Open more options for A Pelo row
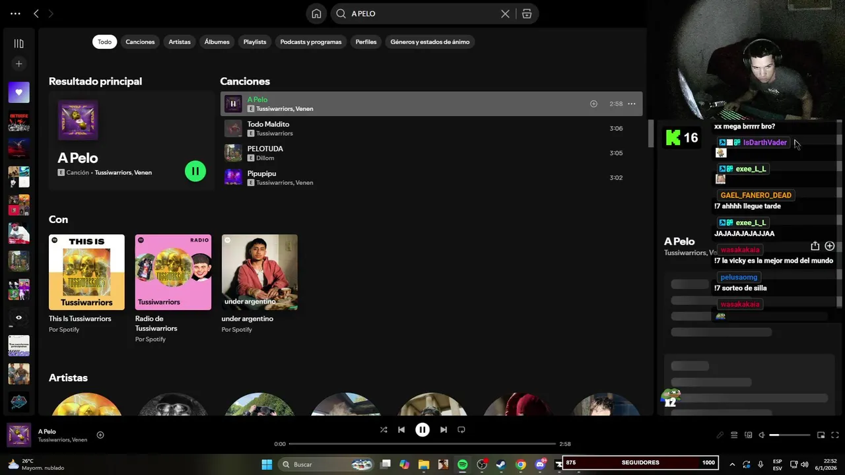Screen dimensions: 845x475 pyautogui.click(x=631, y=104)
